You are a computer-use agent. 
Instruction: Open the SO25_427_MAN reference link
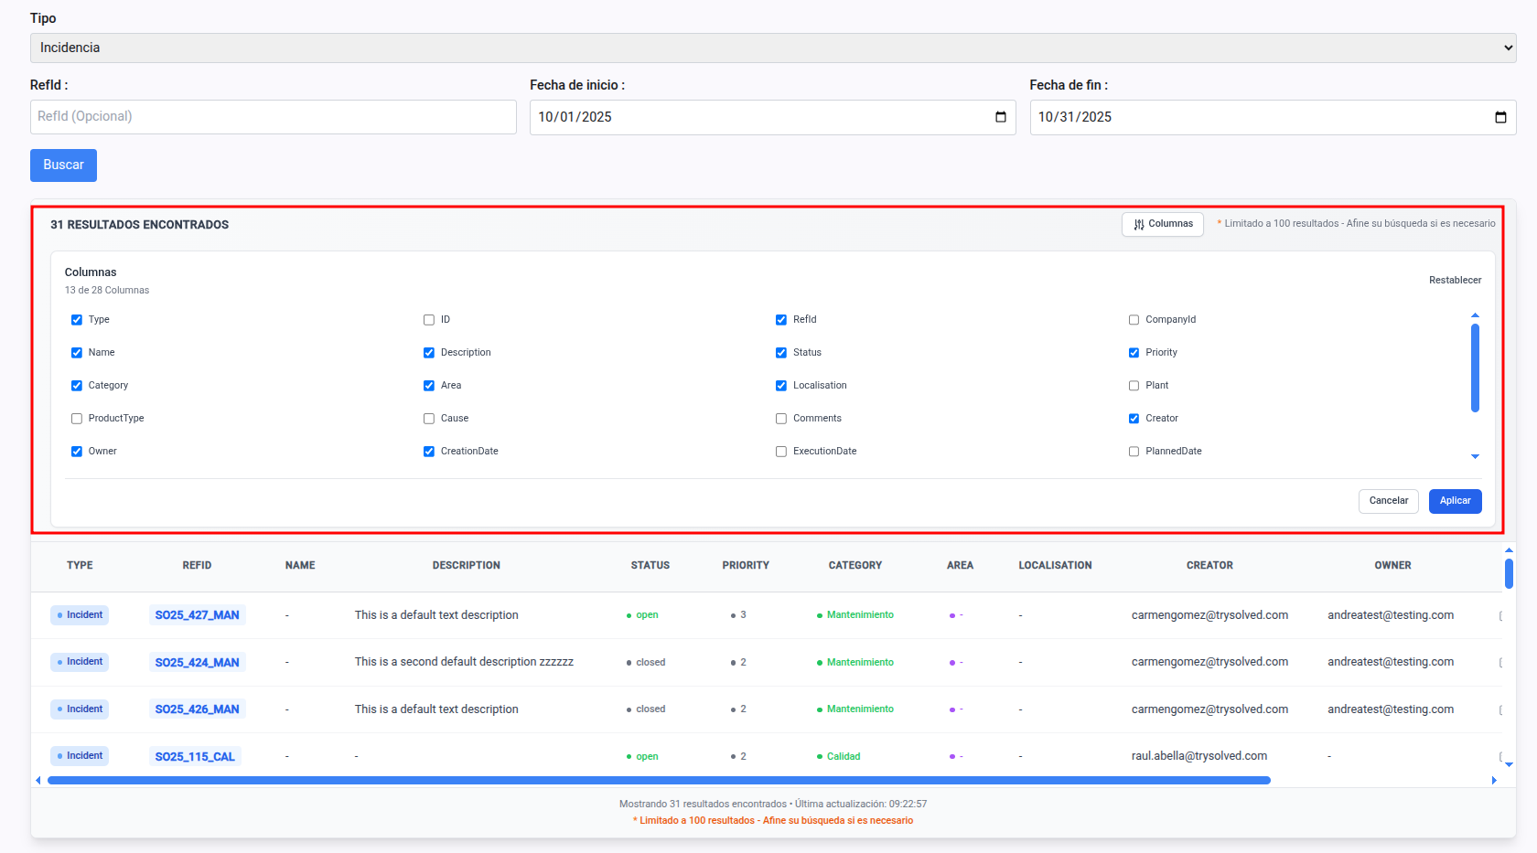(197, 615)
